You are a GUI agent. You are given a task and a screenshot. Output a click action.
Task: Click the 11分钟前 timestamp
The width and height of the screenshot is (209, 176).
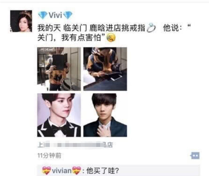tap(49, 155)
